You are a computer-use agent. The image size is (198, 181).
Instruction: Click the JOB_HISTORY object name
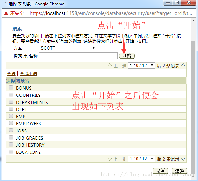(30, 145)
